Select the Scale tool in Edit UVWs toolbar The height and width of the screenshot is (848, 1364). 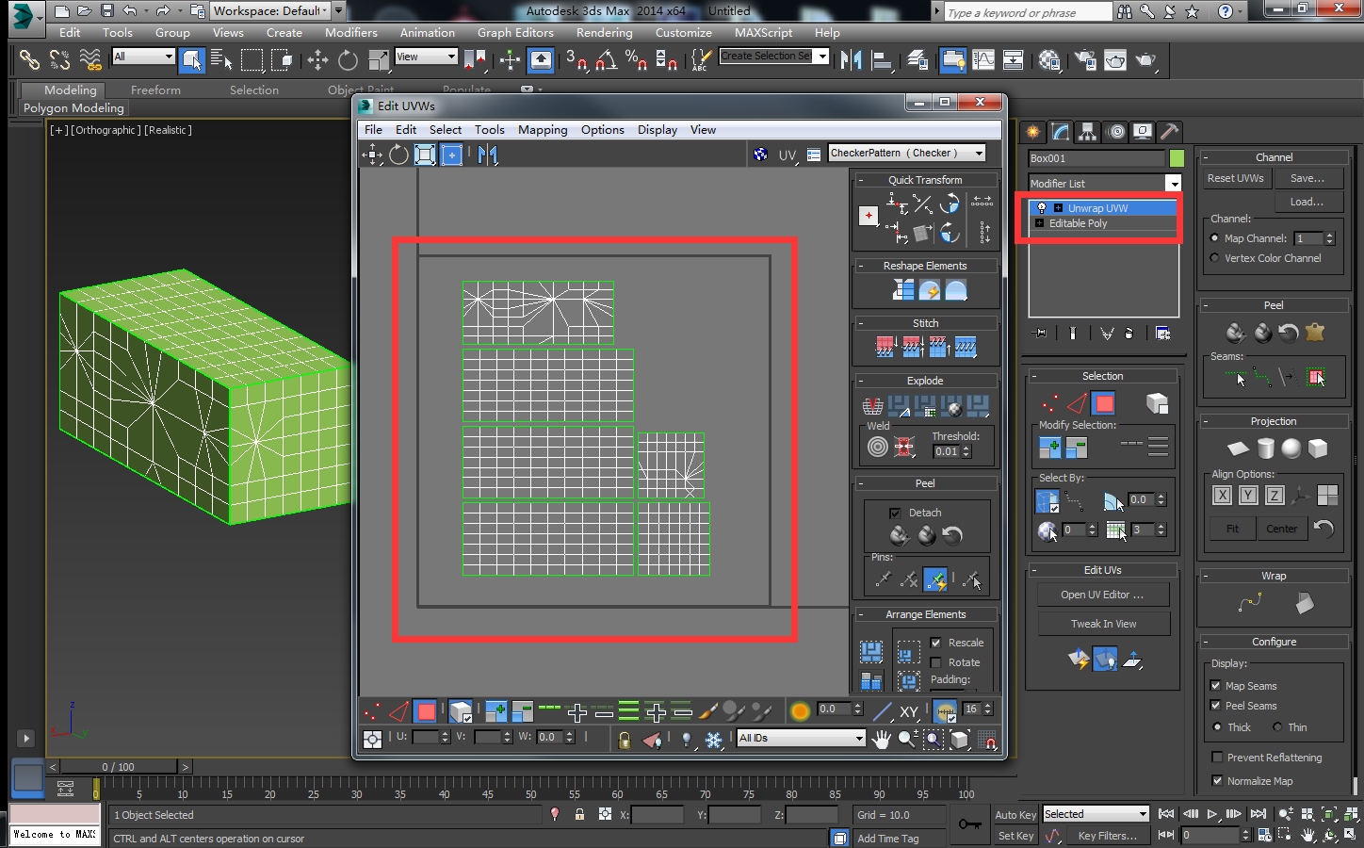[425, 155]
